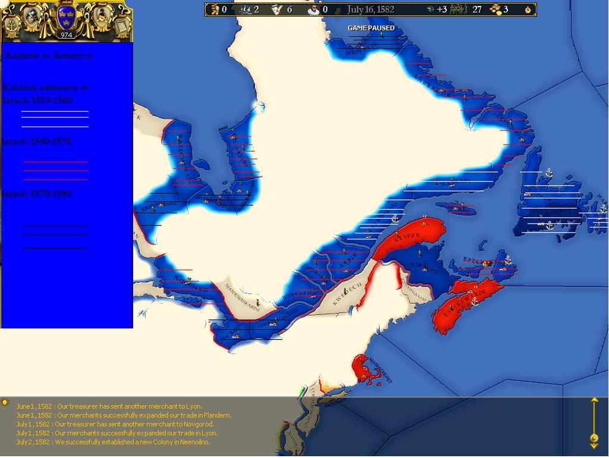Click the GAME PAUSED label
This screenshot has height=458, width=609.
[371, 28]
